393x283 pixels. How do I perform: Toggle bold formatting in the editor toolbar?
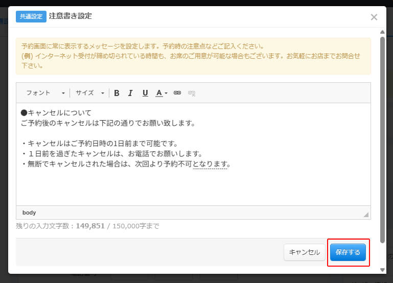[x=117, y=93]
